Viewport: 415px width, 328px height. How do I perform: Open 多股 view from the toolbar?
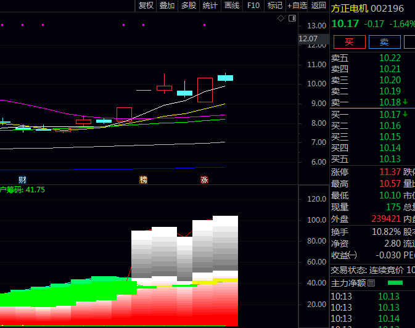pos(189,6)
